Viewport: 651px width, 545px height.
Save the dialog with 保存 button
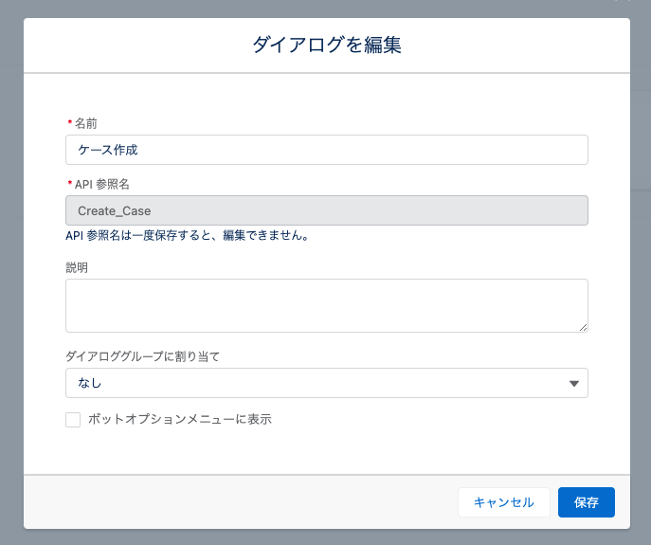point(586,502)
